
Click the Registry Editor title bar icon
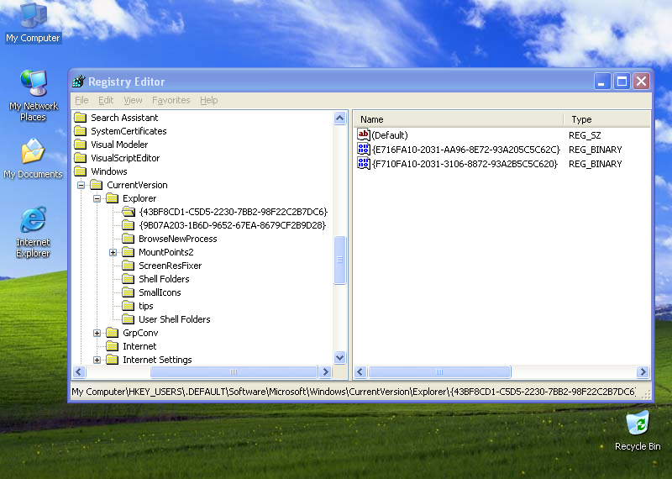[79, 81]
